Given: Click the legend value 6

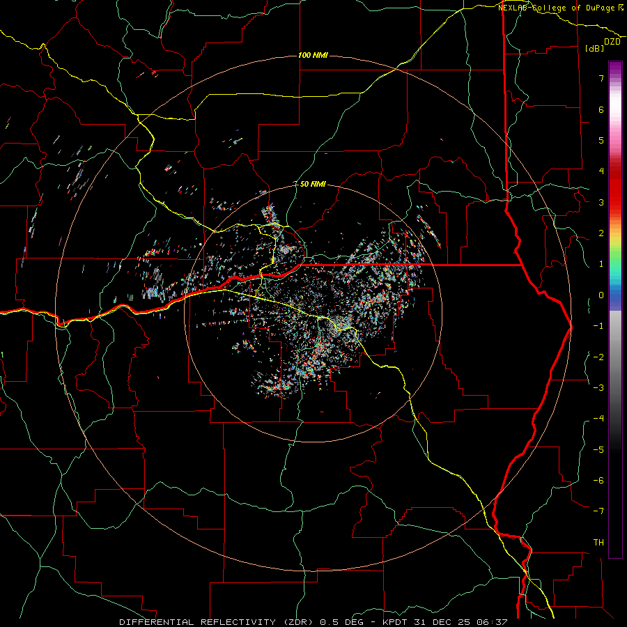Looking at the screenshot, I should click(x=601, y=109).
